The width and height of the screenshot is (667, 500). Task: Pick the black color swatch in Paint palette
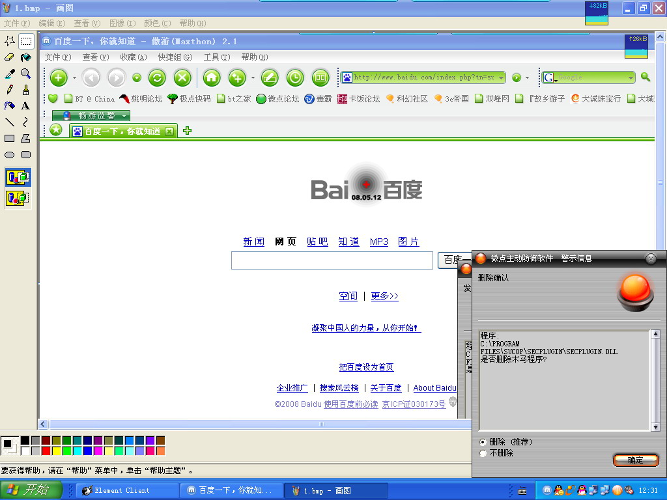coord(25,441)
